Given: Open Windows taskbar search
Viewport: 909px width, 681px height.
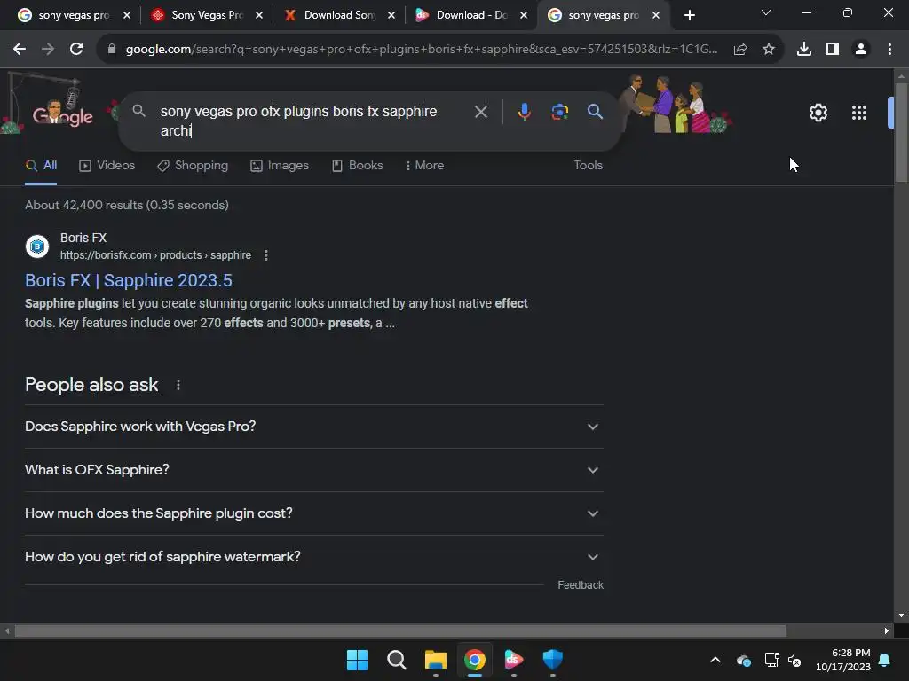Looking at the screenshot, I should point(397,660).
